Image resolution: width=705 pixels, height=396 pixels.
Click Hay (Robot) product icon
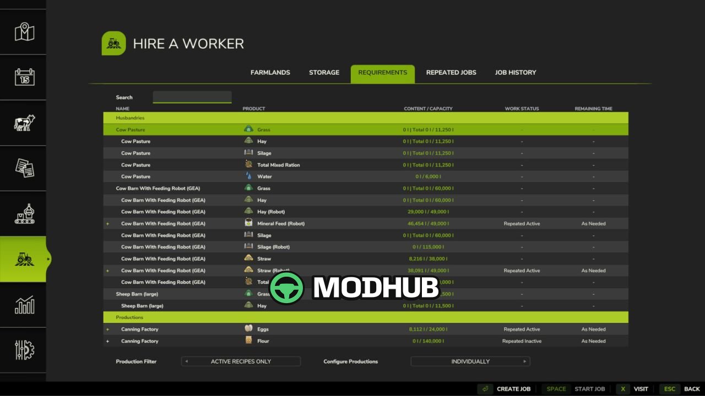click(248, 211)
